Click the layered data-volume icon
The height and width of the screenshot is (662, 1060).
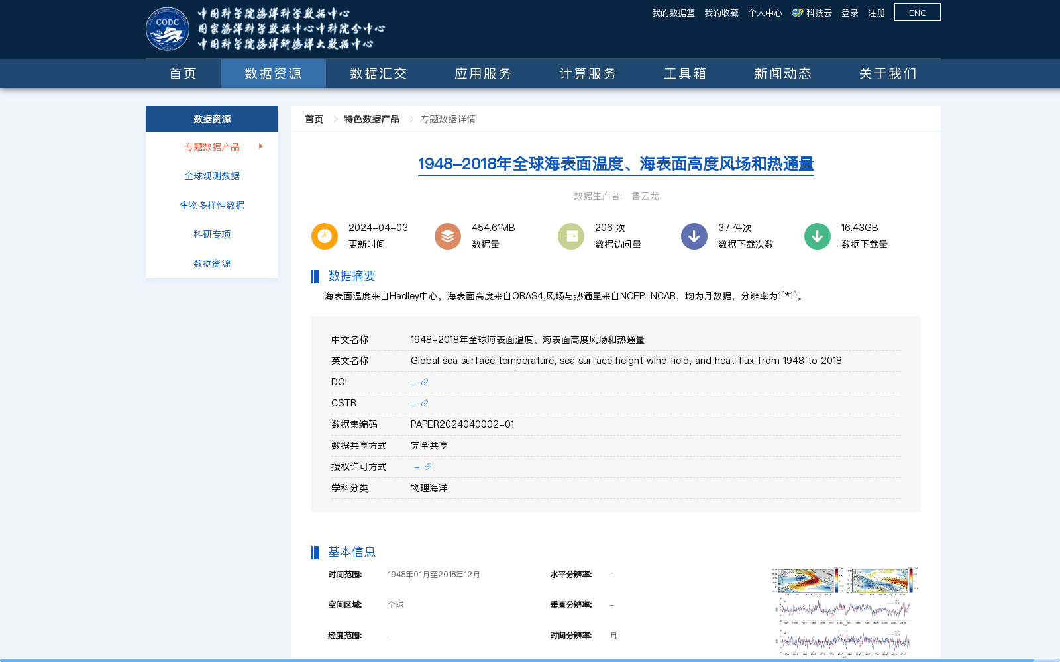click(448, 236)
